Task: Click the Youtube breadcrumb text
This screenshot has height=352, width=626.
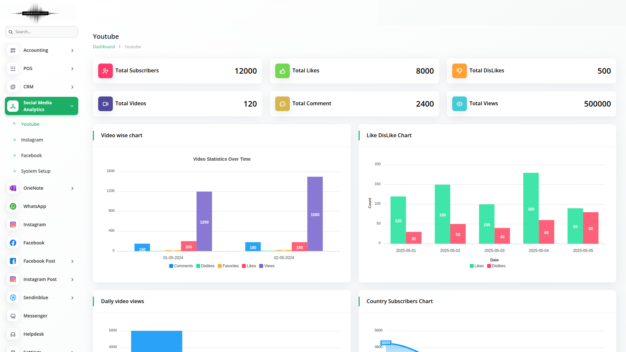Action: (x=133, y=47)
